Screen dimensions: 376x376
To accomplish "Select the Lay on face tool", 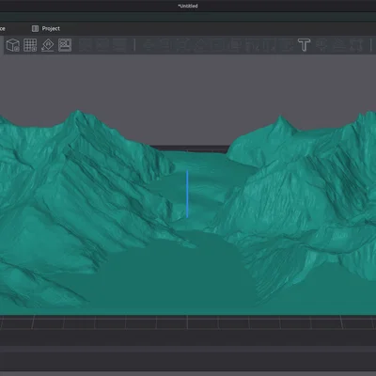I will pyautogui.click(x=199, y=45).
